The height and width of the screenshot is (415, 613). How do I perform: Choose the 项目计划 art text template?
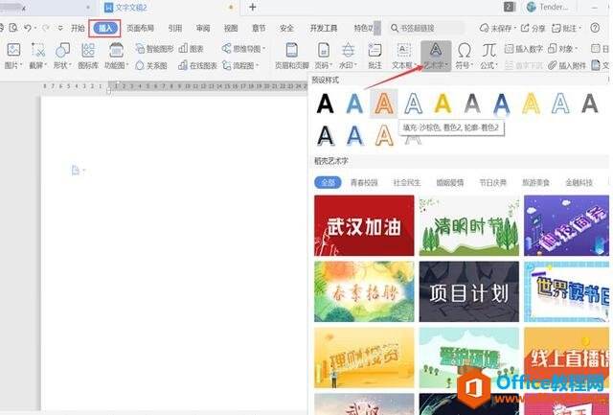469,291
